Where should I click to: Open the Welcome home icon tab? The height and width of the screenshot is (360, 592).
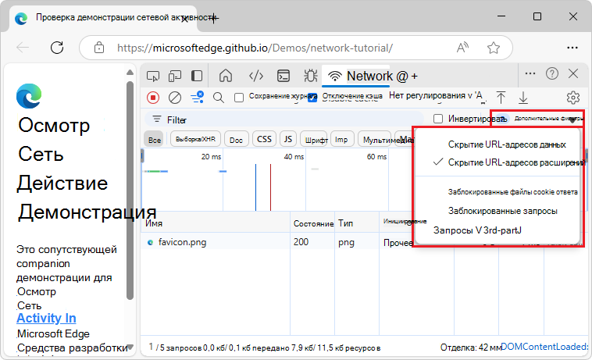[226, 76]
